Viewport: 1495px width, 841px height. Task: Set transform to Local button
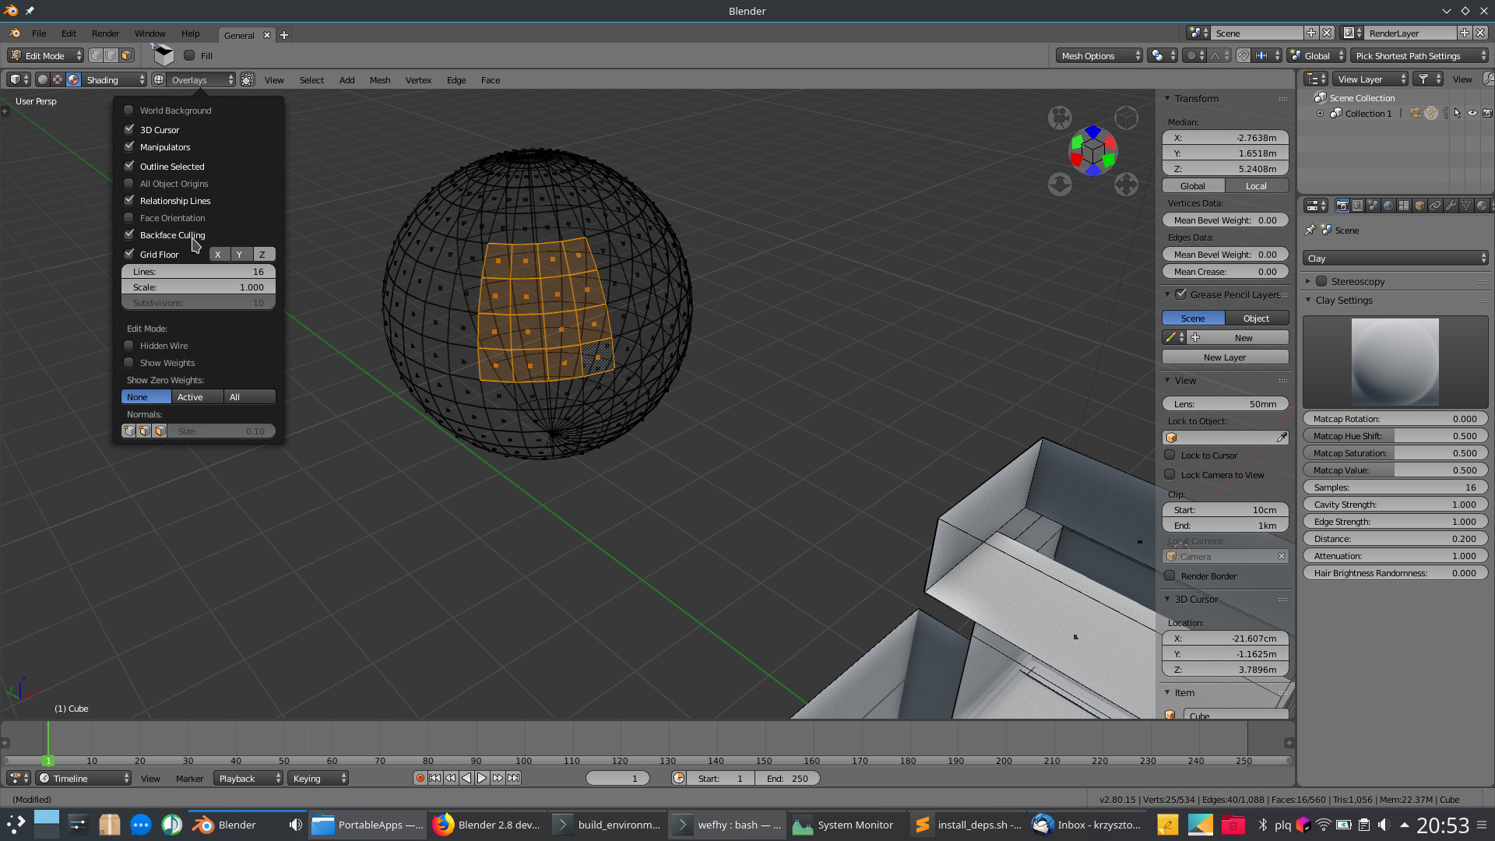tap(1256, 185)
